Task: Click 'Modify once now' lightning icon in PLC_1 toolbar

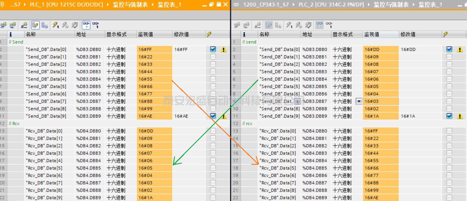Action: click(56, 25)
